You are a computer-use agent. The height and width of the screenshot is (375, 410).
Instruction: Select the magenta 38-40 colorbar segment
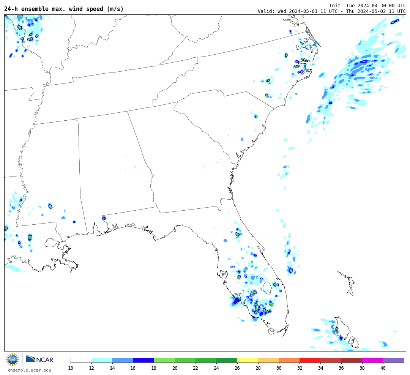373,361
